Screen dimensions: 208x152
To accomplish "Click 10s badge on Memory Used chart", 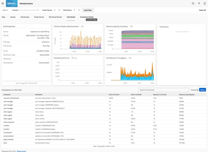I will coord(131,27).
